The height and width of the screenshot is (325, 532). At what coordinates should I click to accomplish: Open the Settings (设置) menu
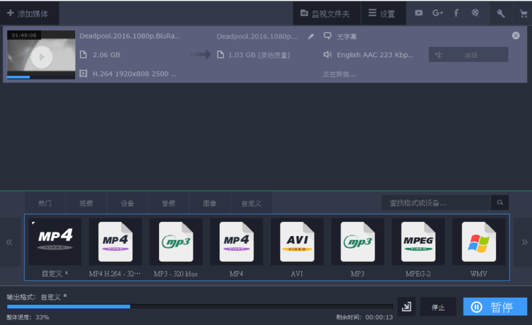(383, 13)
